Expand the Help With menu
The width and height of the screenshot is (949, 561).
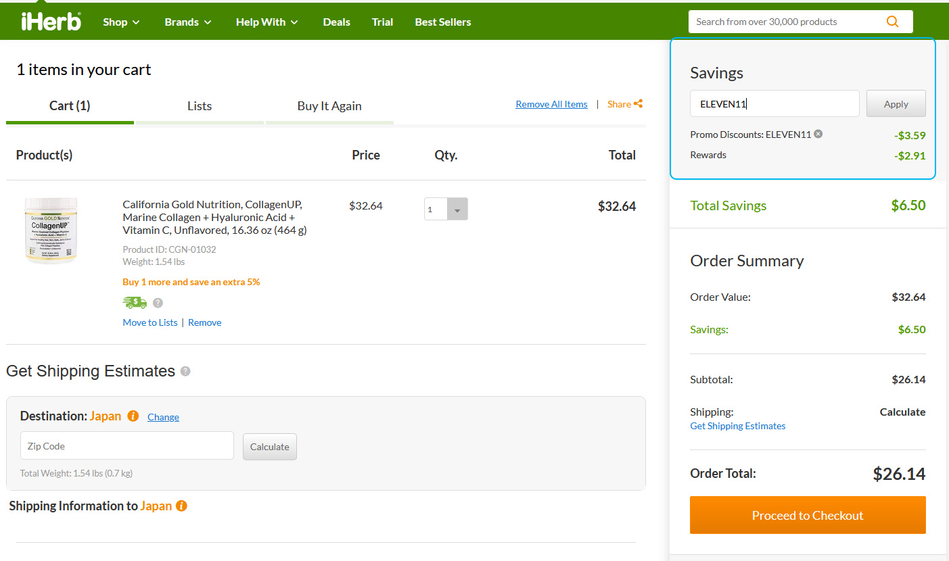coord(267,22)
